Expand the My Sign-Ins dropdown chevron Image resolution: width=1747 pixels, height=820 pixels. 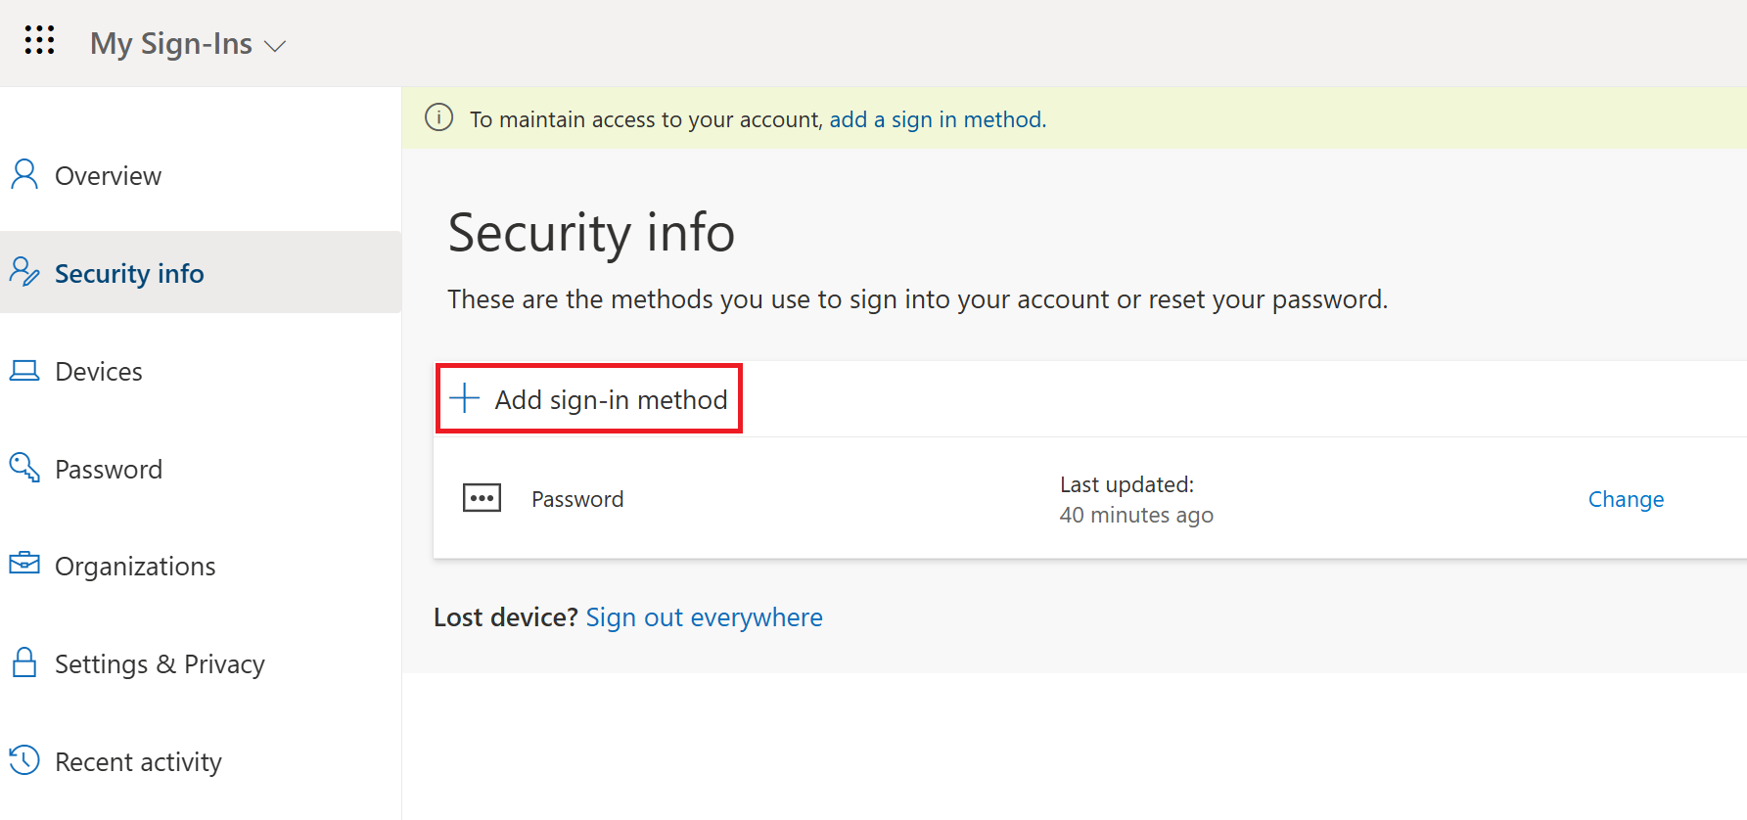click(276, 46)
